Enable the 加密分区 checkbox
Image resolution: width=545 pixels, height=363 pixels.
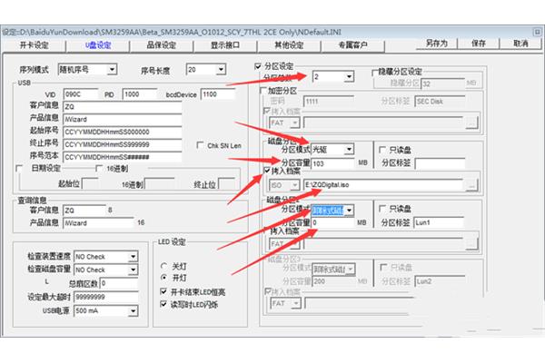263,91
